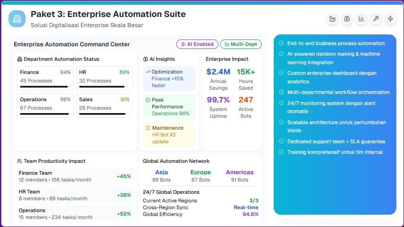Click the lightning bolt icon button

coord(390,19)
